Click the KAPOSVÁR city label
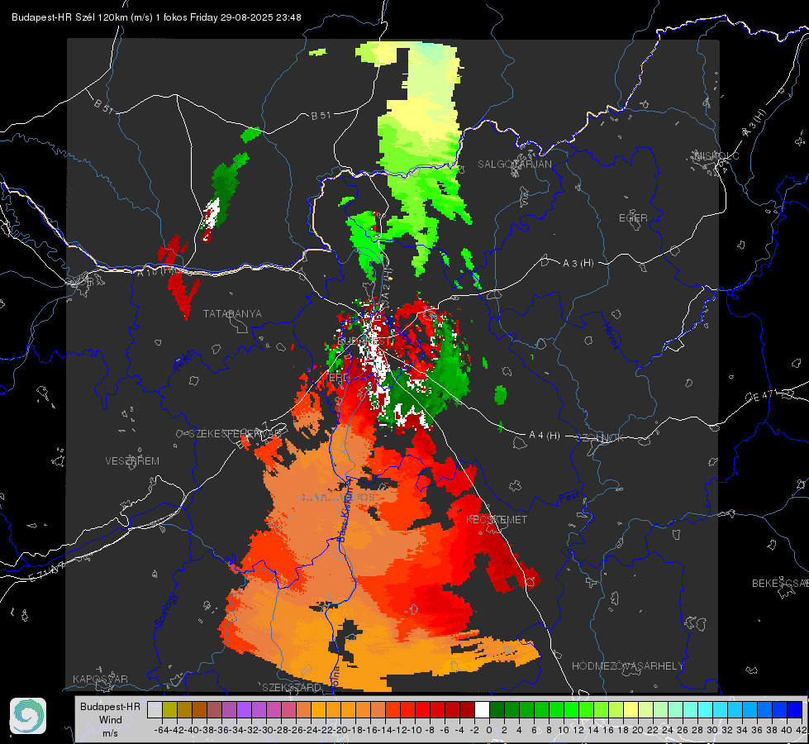 [x=100, y=679]
